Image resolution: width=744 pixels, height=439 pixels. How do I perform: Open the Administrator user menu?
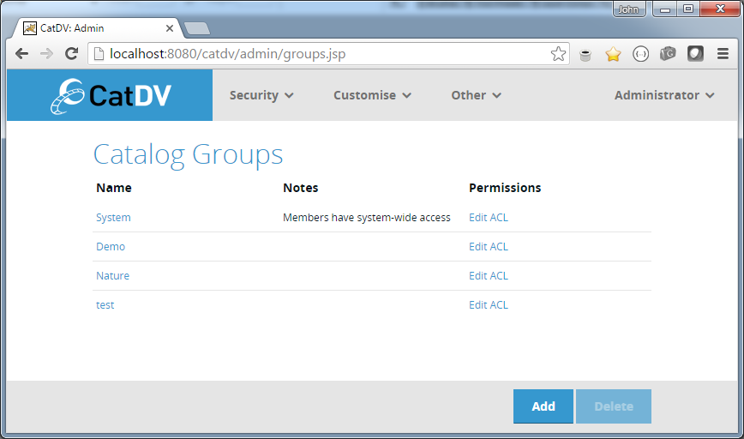[x=664, y=95]
